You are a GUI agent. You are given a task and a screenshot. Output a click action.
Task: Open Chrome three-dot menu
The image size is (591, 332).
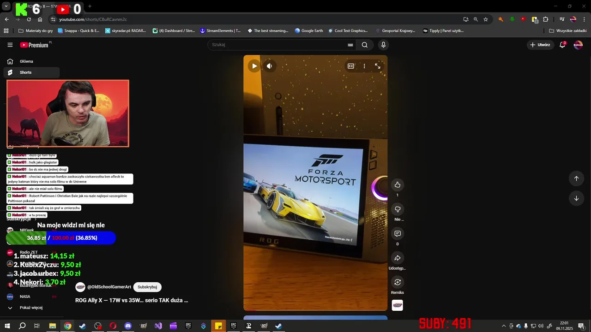(584, 19)
